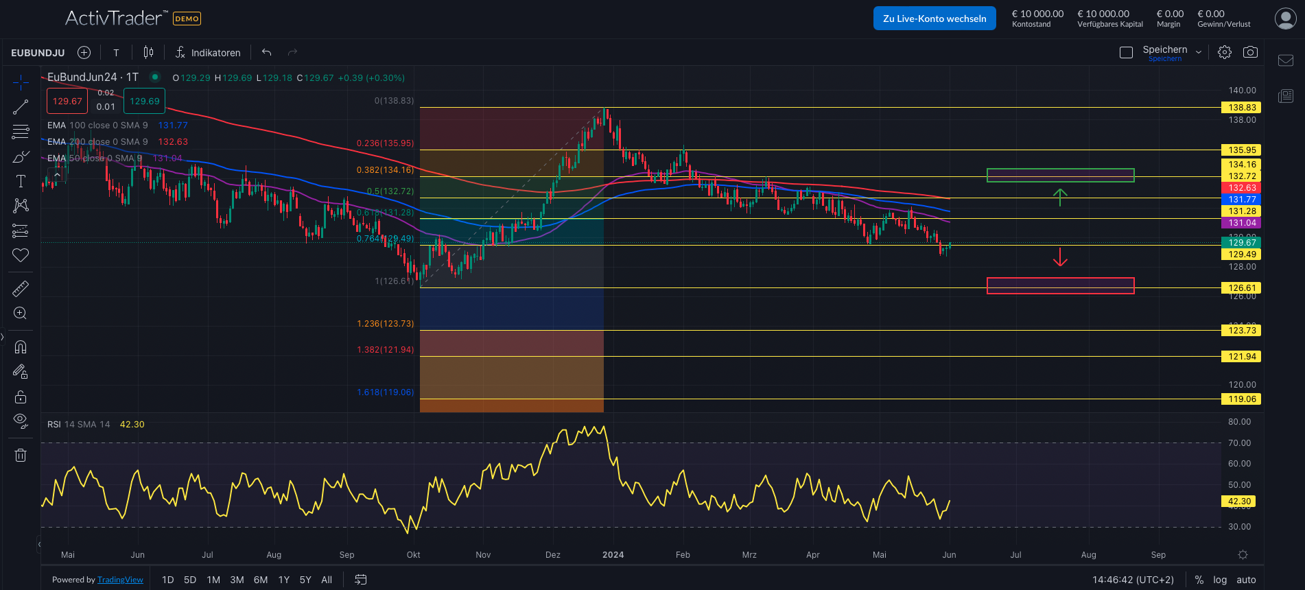Toggle logarithmic scale with log
This screenshot has width=1305, height=590.
tap(1219, 580)
